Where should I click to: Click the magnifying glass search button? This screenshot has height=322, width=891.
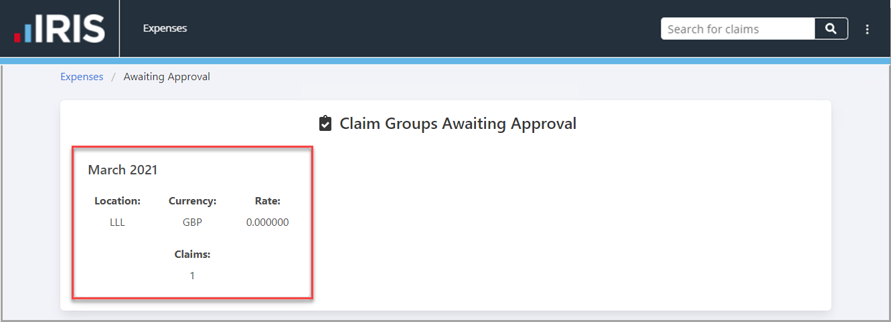click(x=831, y=29)
